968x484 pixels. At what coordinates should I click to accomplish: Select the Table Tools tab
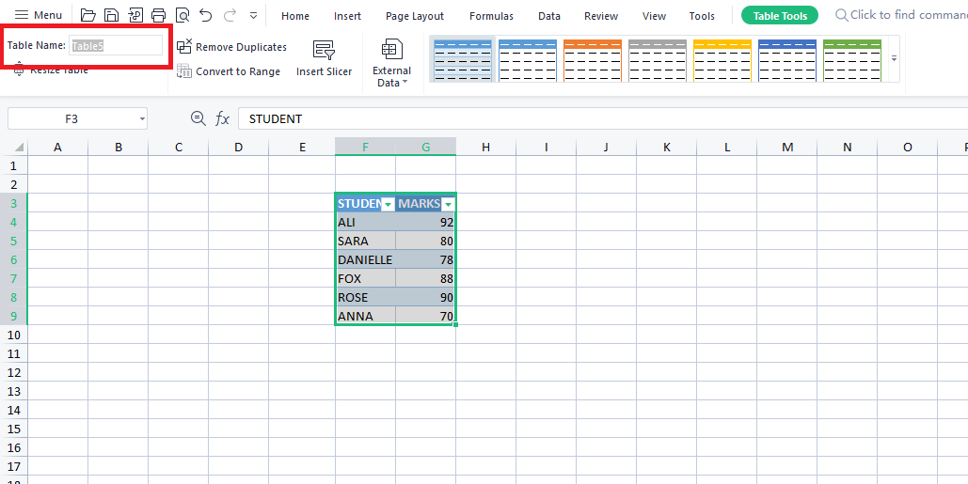(780, 16)
